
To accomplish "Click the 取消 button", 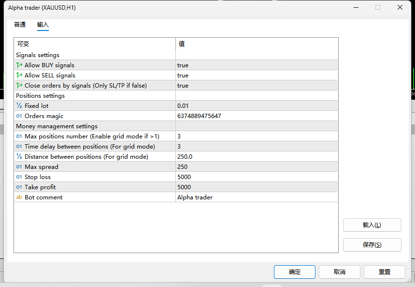I will [x=340, y=272].
